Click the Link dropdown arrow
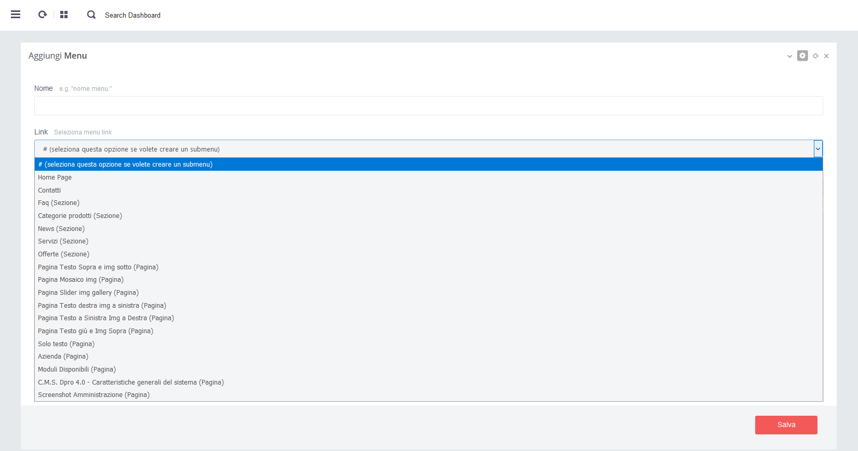This screenshot has height=451, width=858. coord(818,149)
